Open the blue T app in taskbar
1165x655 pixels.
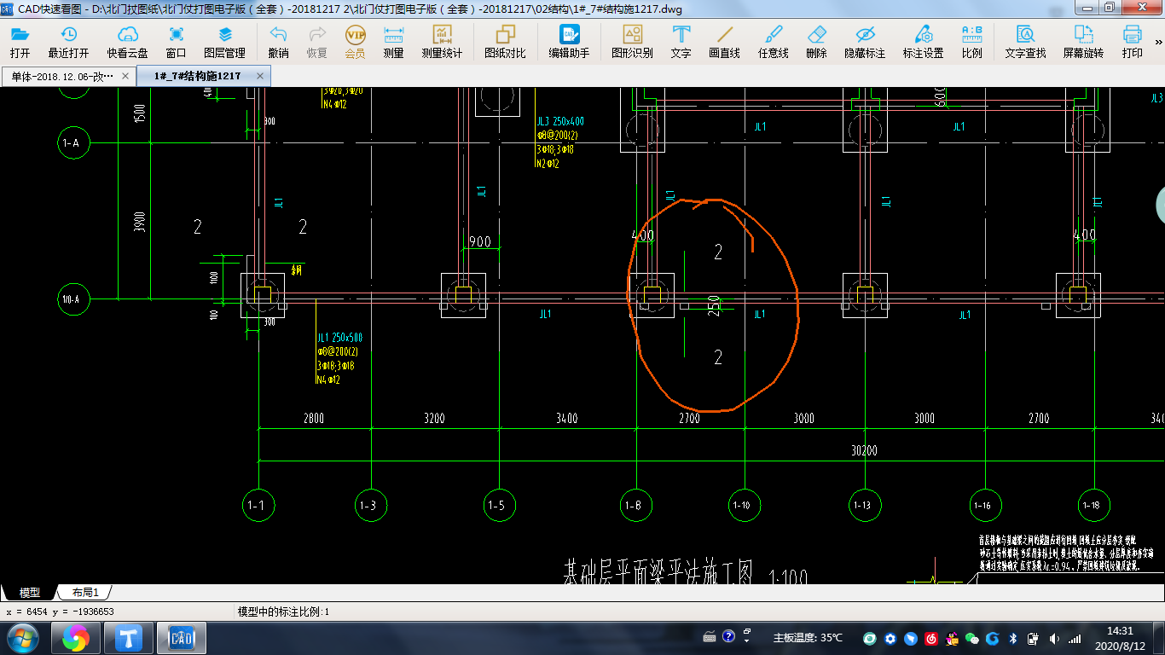pyautogui.click(x=129, y=637)
